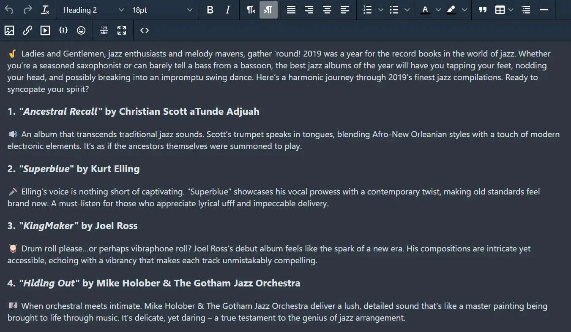Clear text formatting

[45, 10]
